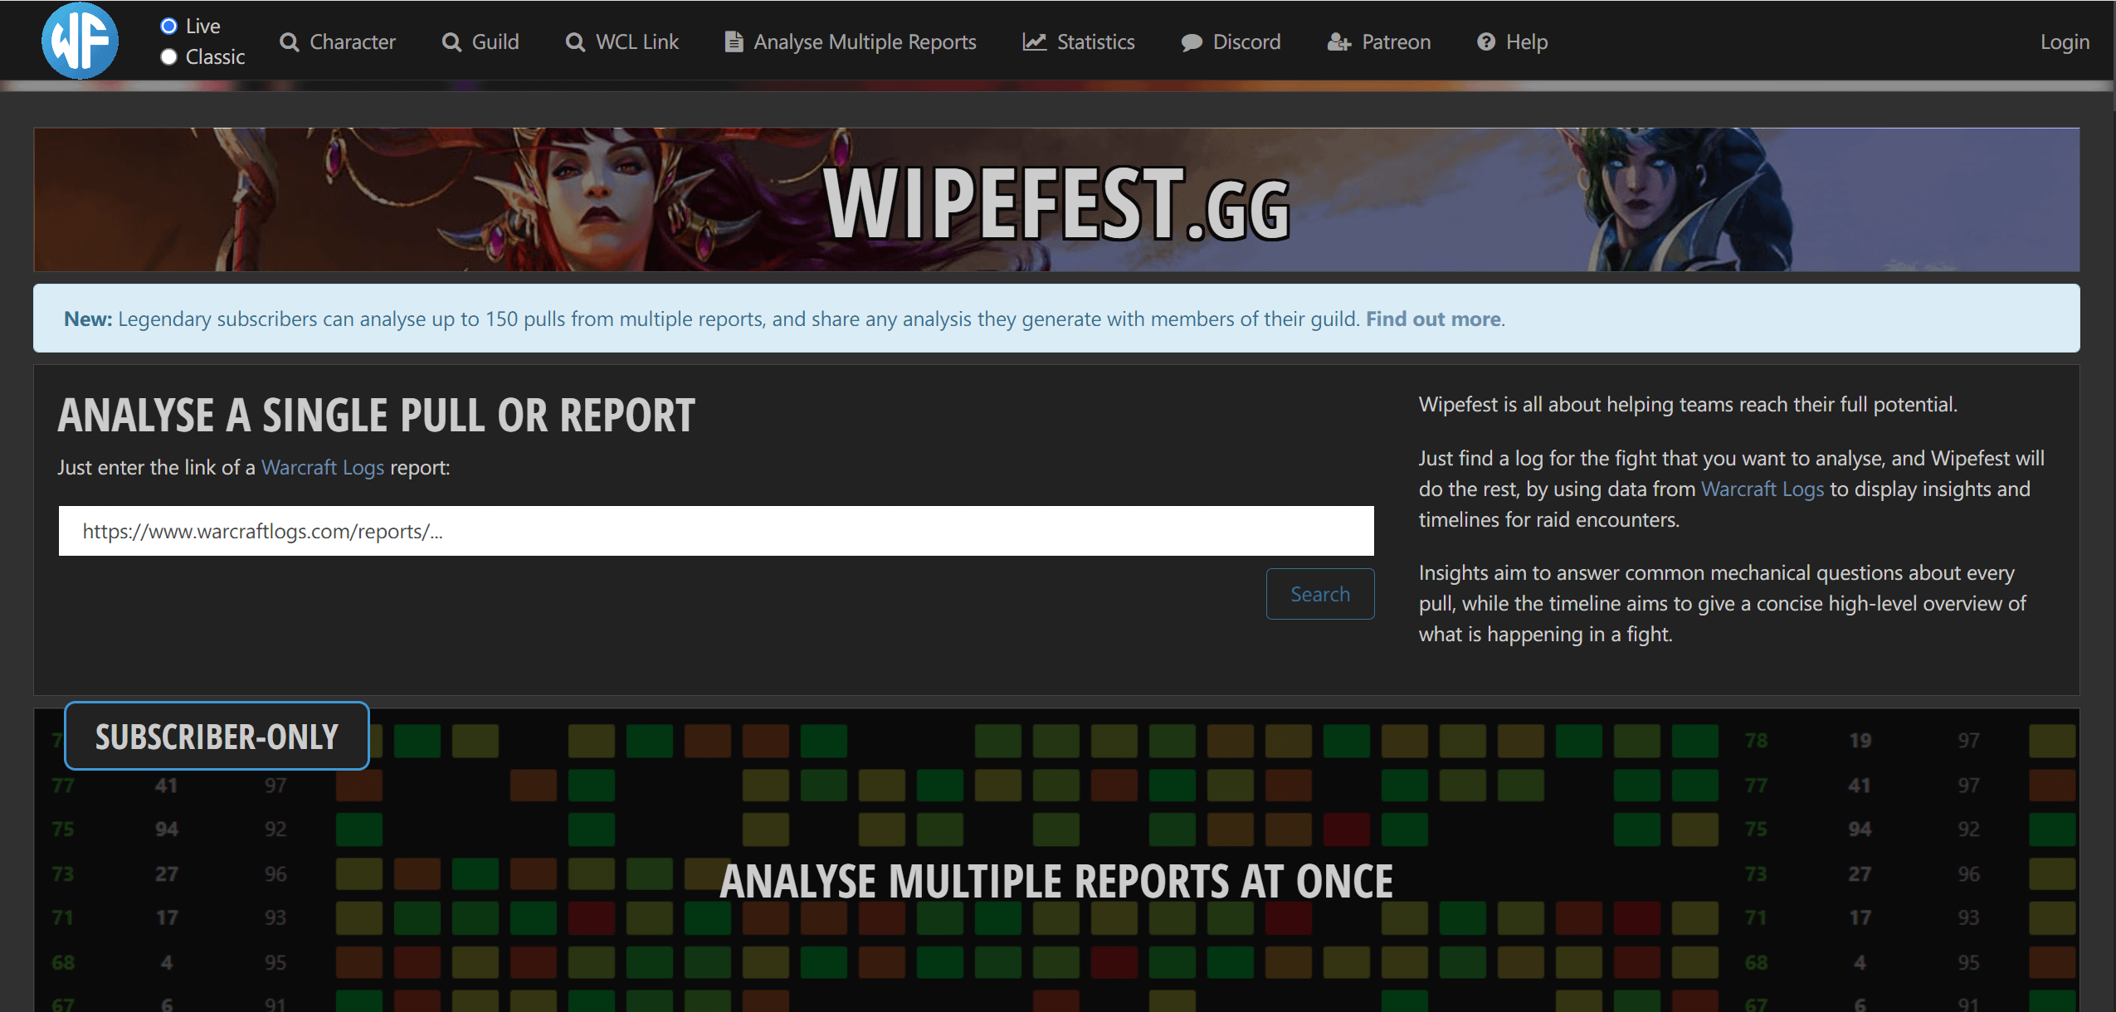Open the Character search menu item
2116x1012 pixels.
pyautogui.click(x=338, y=42)
